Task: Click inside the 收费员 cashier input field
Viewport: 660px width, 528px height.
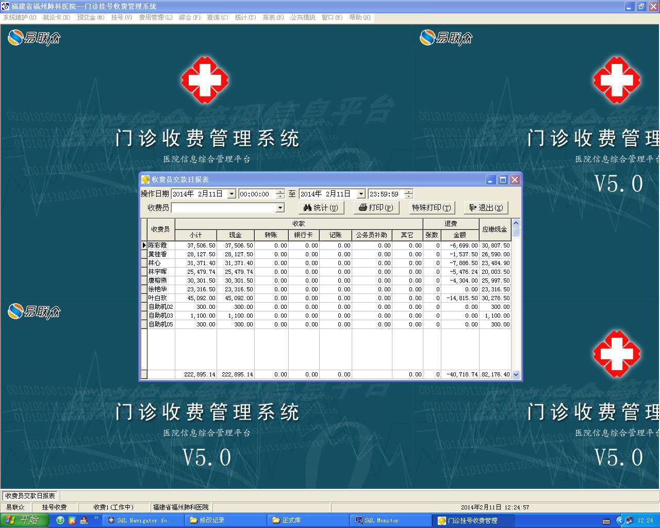Action: point(224,208)
